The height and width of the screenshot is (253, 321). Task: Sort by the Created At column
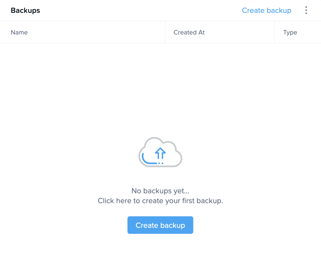(x=189, y=32)
